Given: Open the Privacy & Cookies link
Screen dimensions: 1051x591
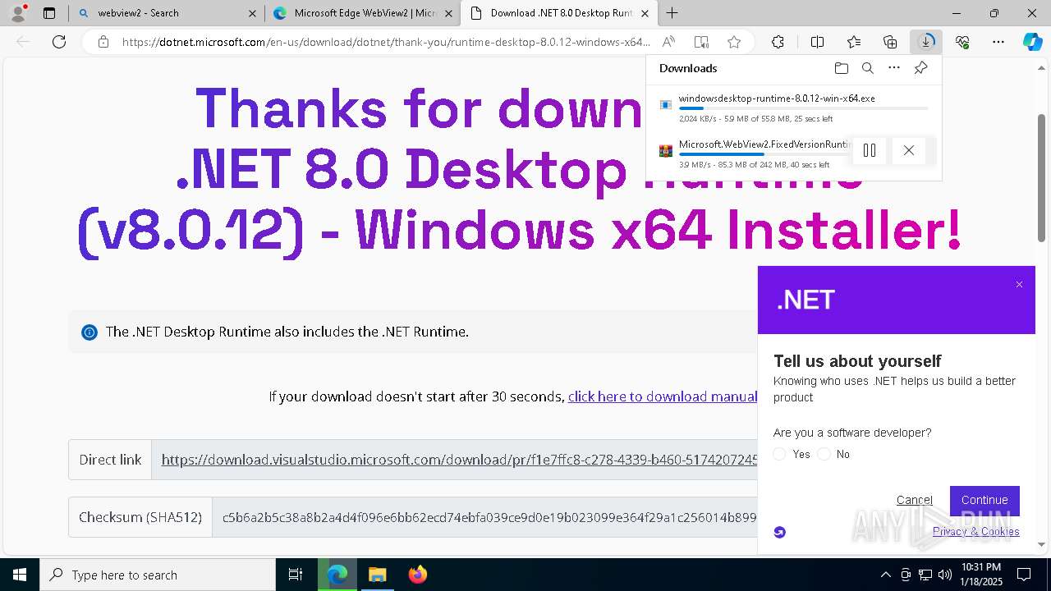Looking at the screenshot, I should [975, 532].
